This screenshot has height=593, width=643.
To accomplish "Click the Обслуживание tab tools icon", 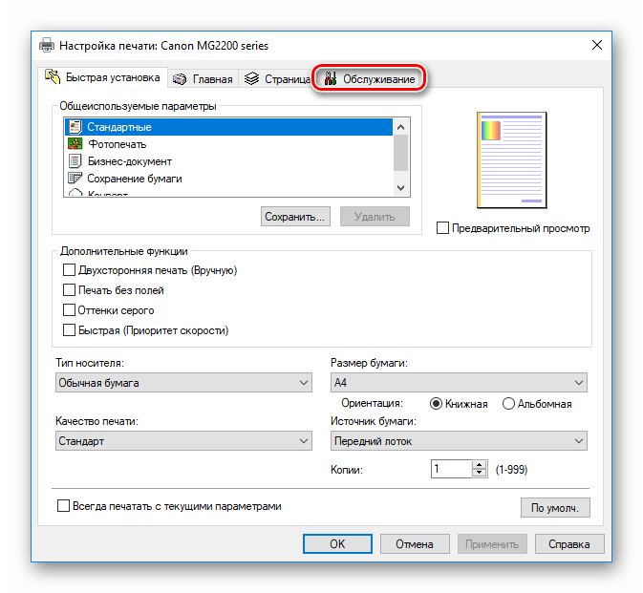I will click(331, 79).
